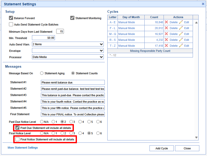Viewport: 207px width, 156px height.
Task: Click the Statement #1 message field
Action: [73, 82]
